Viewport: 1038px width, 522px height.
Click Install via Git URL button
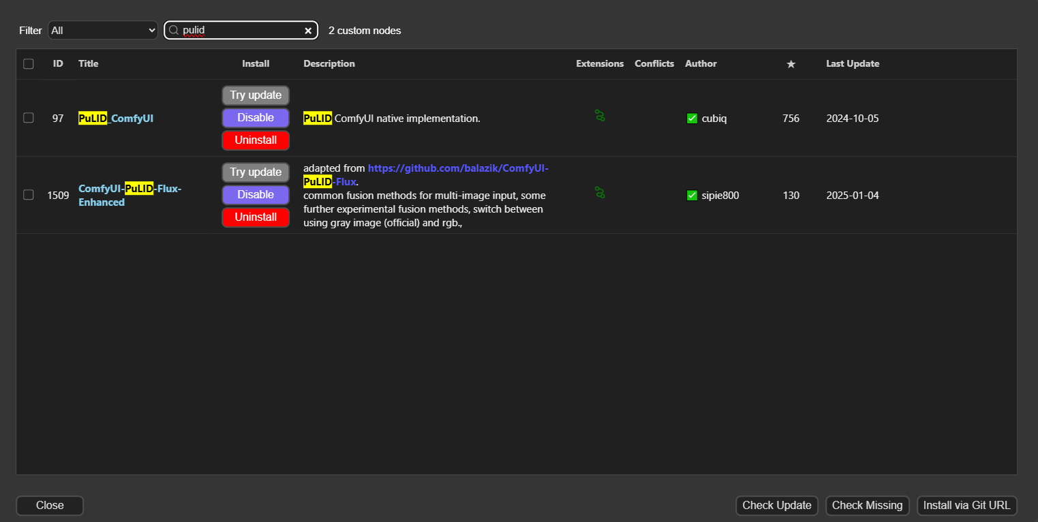[x=967, y=506]
